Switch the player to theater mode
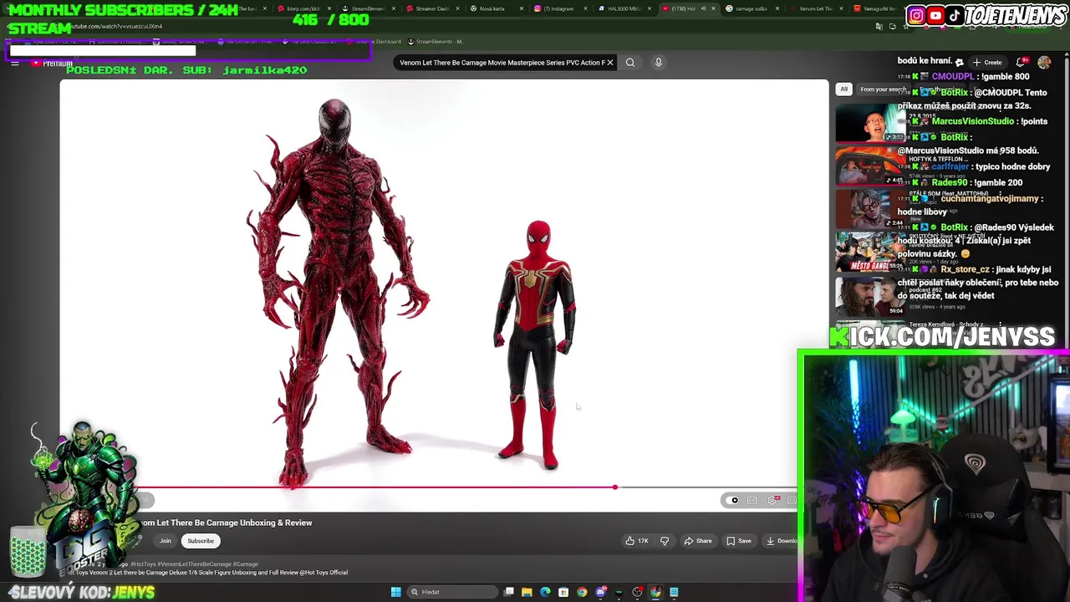The height and width of the screenshot is (602, 1070). pos(792,500)
